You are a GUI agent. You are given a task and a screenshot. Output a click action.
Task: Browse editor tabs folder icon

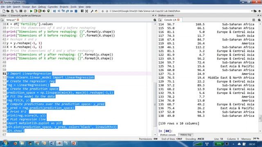pyautogui.click(x=2, y=20)
